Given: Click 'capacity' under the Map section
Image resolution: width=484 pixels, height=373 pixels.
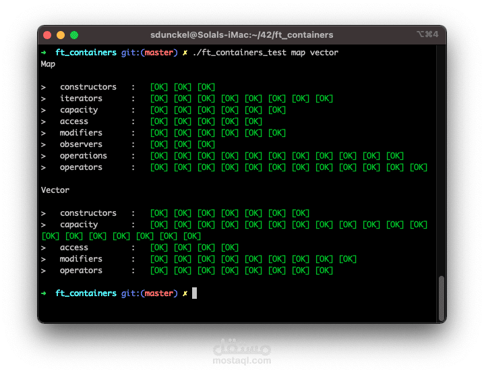Looking at the screenshot, I should 79,110.
